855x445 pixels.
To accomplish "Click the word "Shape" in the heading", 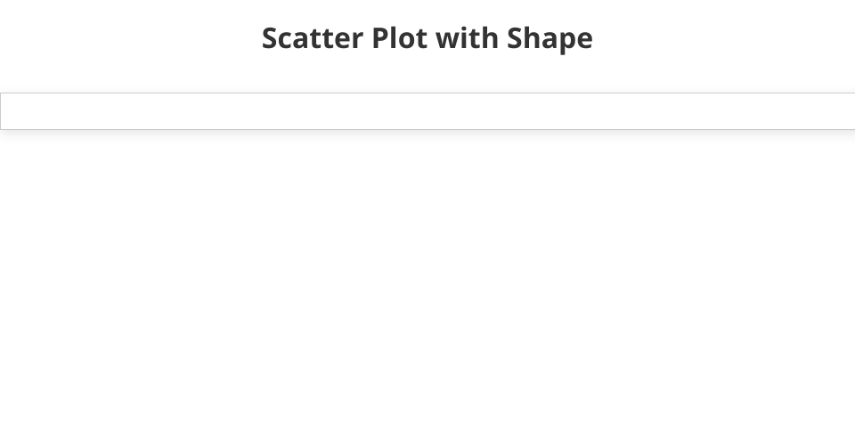I will 550,40.
